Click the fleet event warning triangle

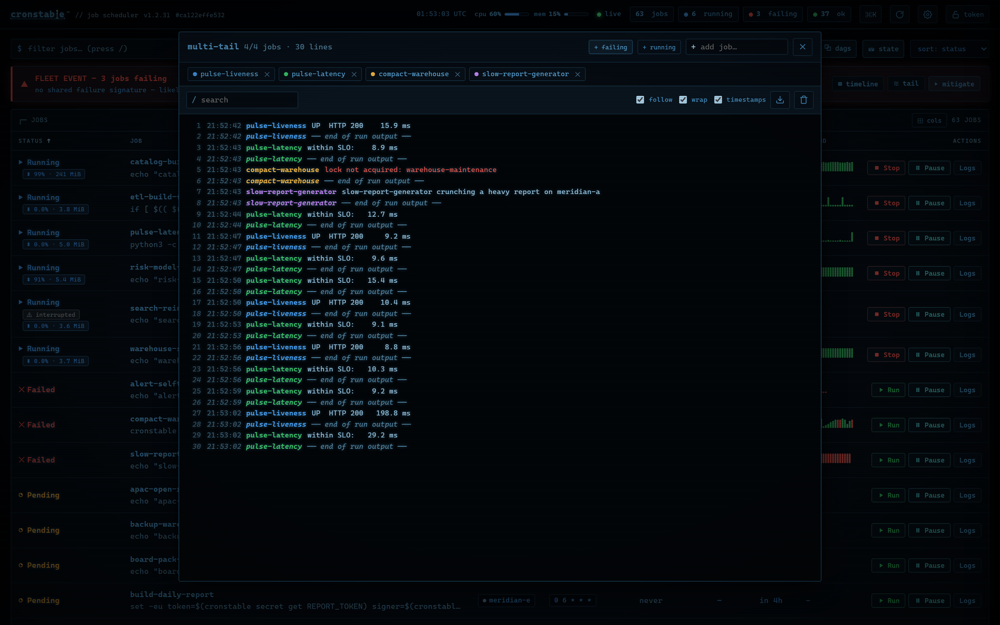click(x=24, y=84)
